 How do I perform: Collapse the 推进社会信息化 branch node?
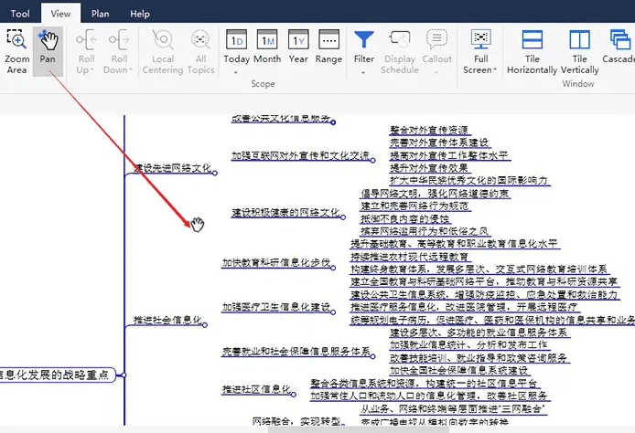tap(205, 325)
